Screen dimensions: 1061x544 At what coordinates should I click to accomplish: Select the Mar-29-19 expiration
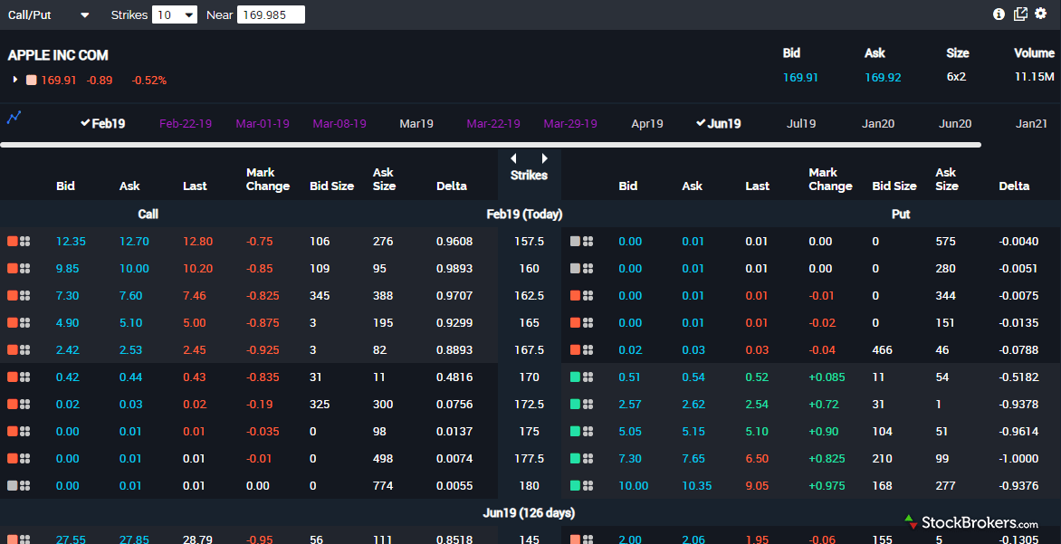570,124
